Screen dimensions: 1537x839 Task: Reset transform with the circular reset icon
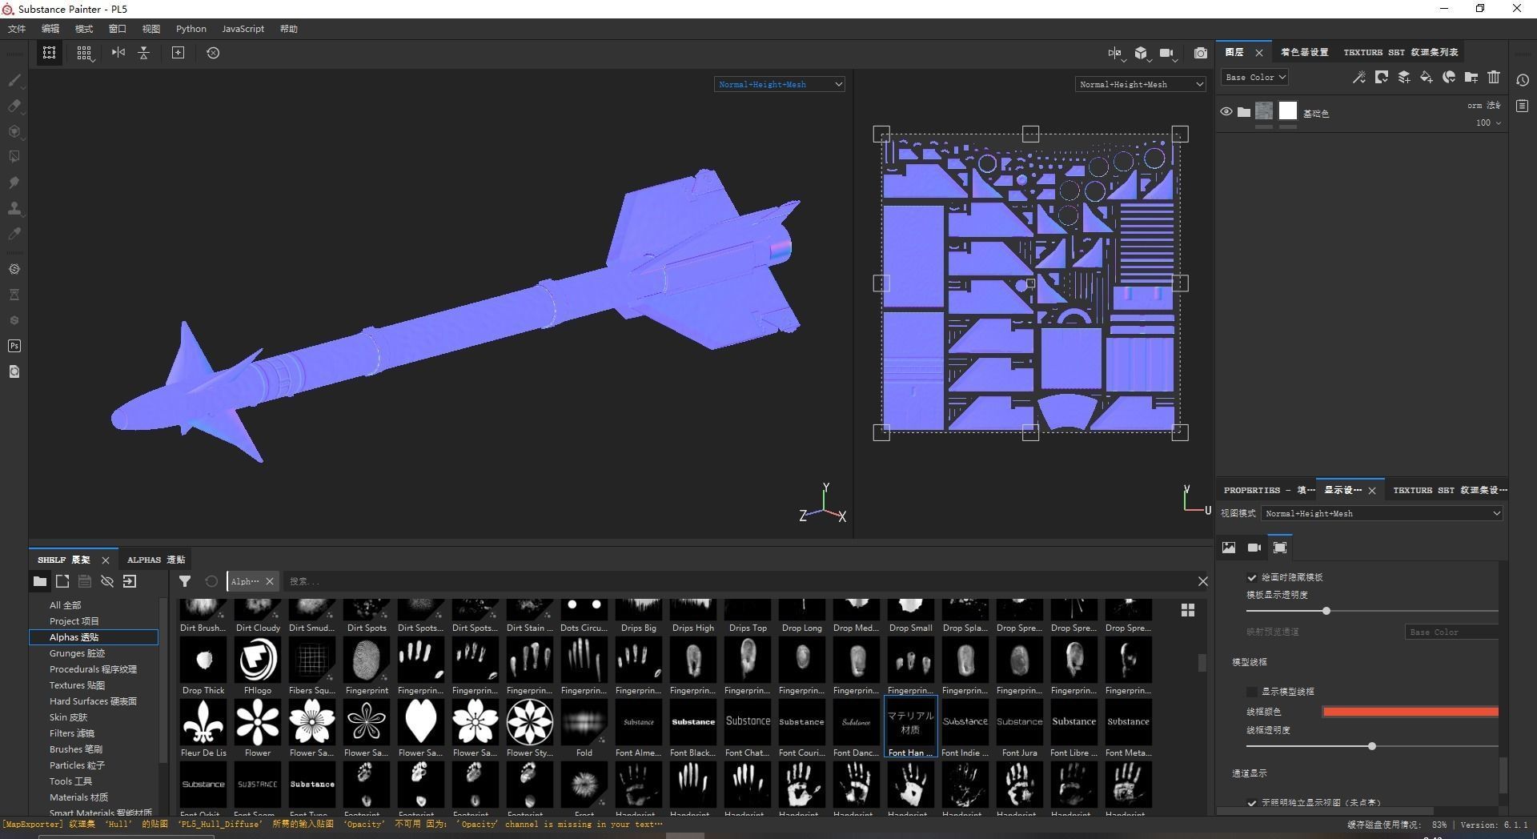coord(213,53)
